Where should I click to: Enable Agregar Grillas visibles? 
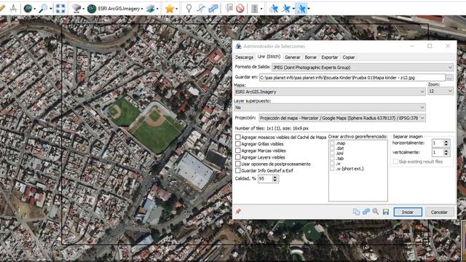click(238, 144)
